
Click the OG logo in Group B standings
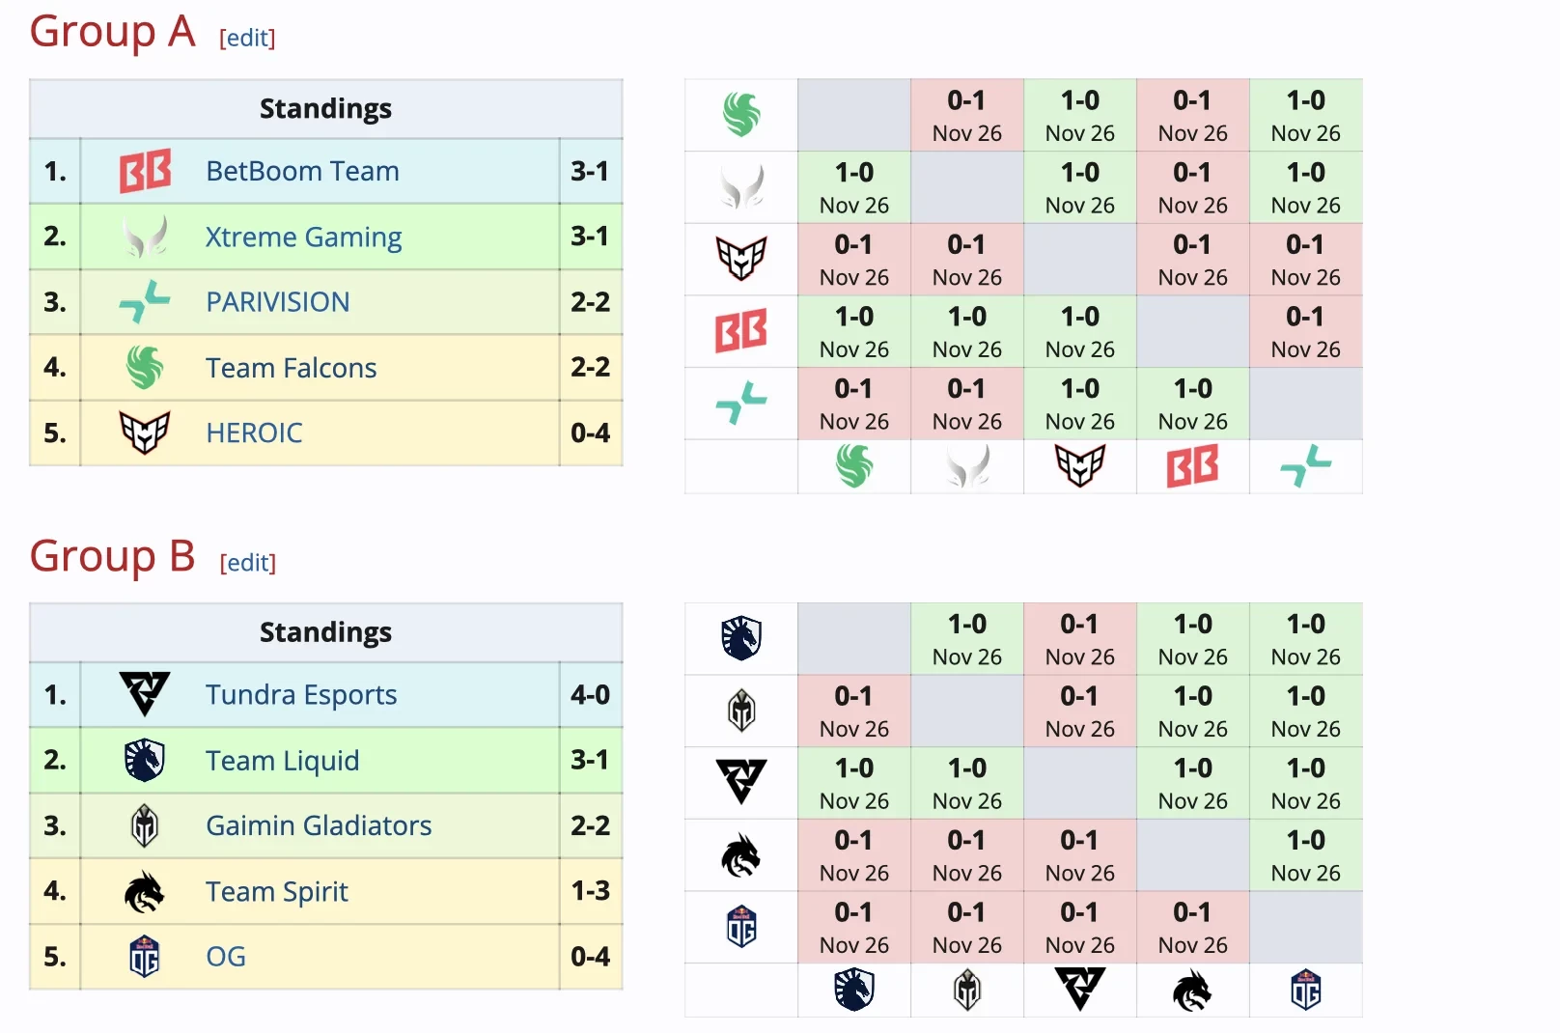(145, 957)
